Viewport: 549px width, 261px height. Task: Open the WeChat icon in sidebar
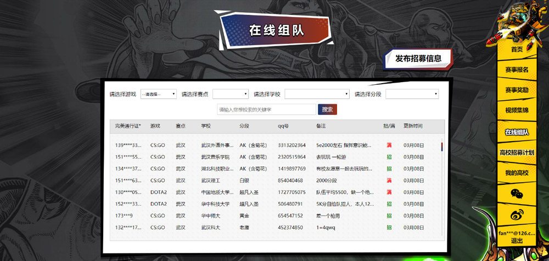517,193
